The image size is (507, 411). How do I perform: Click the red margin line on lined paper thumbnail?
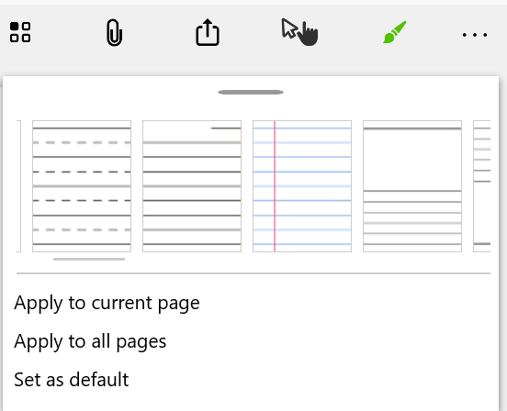coord(275,186)
